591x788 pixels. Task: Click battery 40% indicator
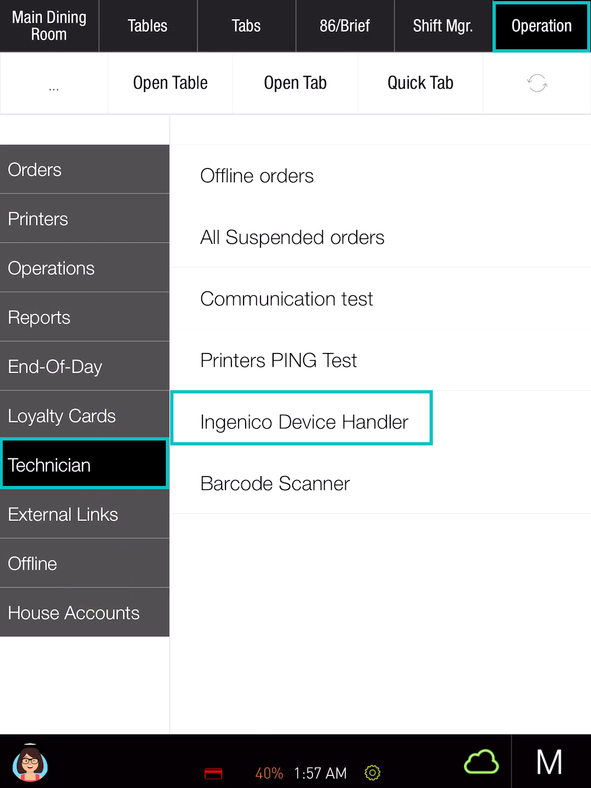[x=269, y=773]
